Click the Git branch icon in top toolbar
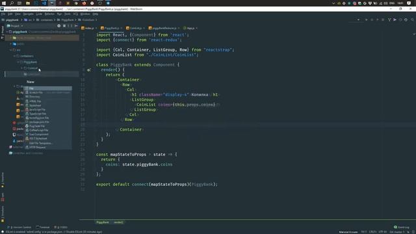The image size is (416, 234). 389,19
